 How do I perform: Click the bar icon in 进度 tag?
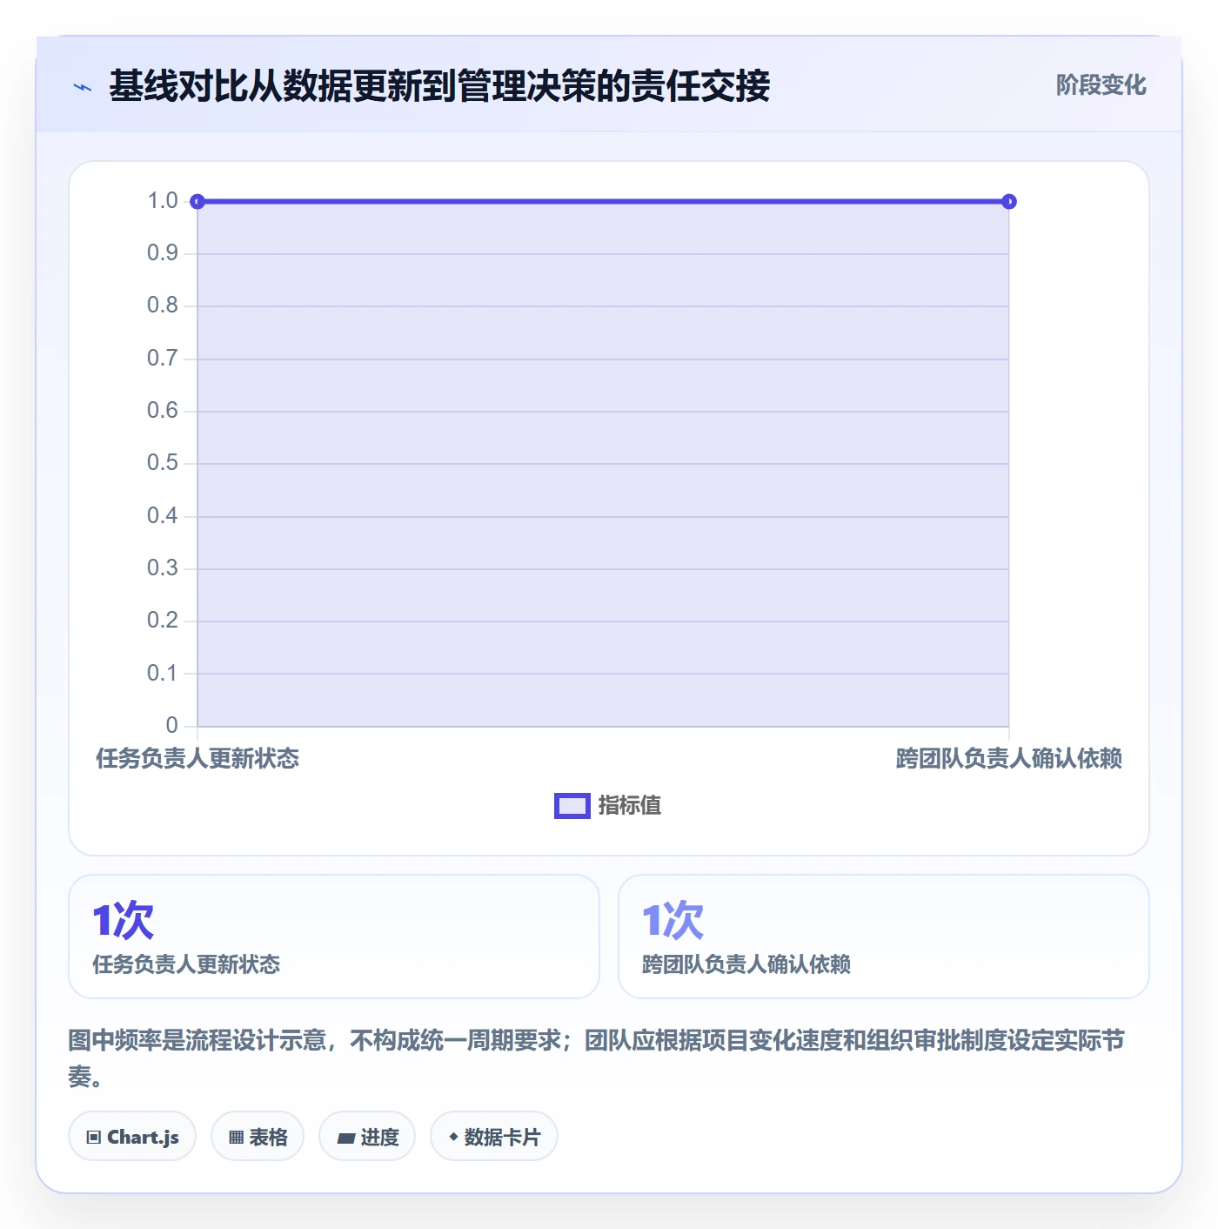(346, 1138)
